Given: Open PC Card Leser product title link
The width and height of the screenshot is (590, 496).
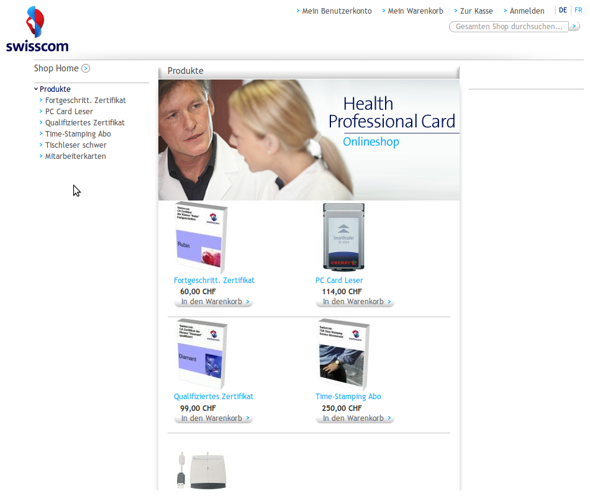Looking at the screenshot, I should pos(339,281).
